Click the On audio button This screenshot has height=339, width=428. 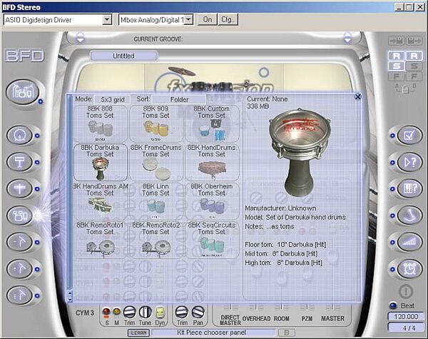point(208,20)
